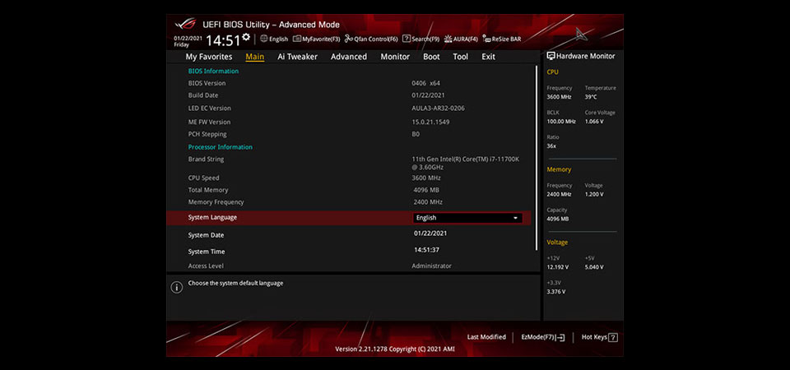
Task: Switch to EzMode(F7)
Action: point(543,337)
